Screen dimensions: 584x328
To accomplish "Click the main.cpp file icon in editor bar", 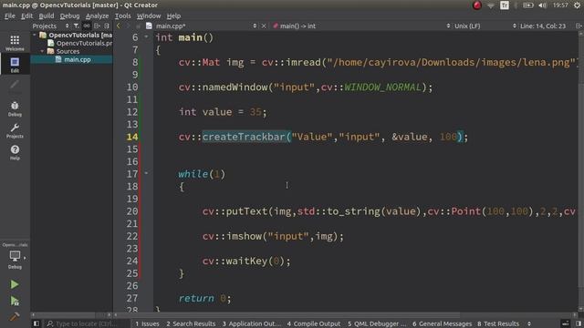I will (x=149, y=26).
